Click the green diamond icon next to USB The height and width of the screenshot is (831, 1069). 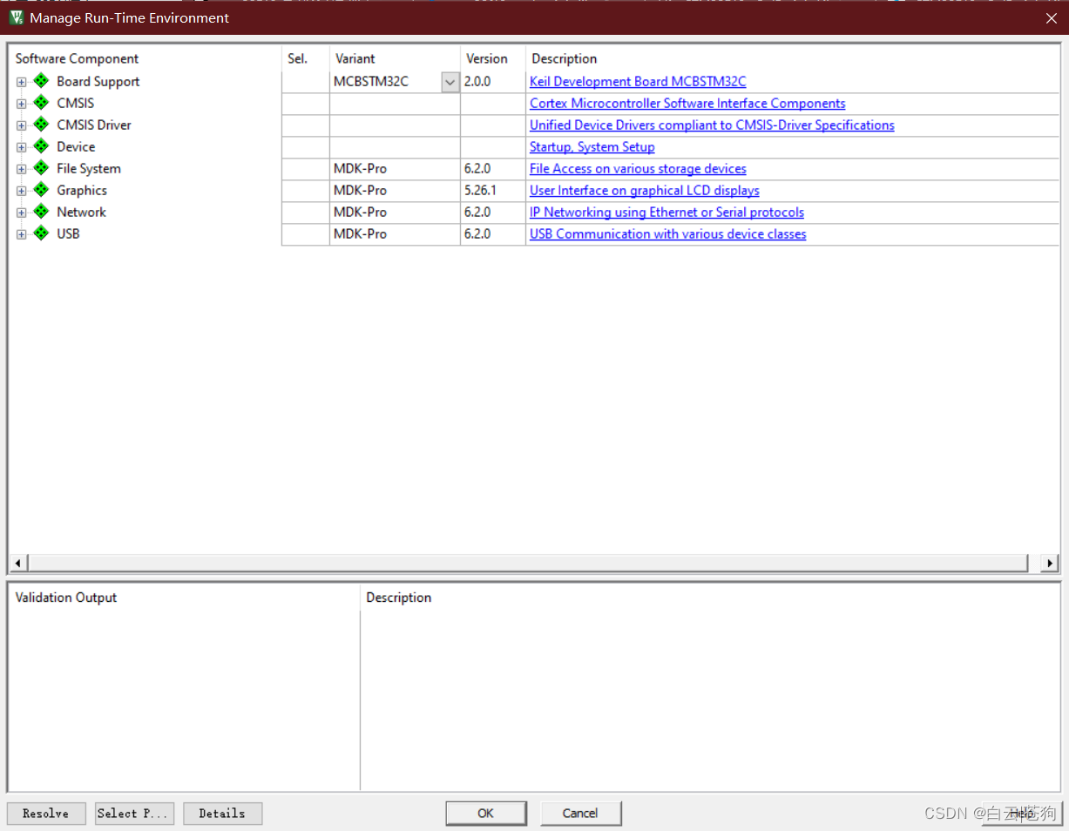tap(41, 233)
